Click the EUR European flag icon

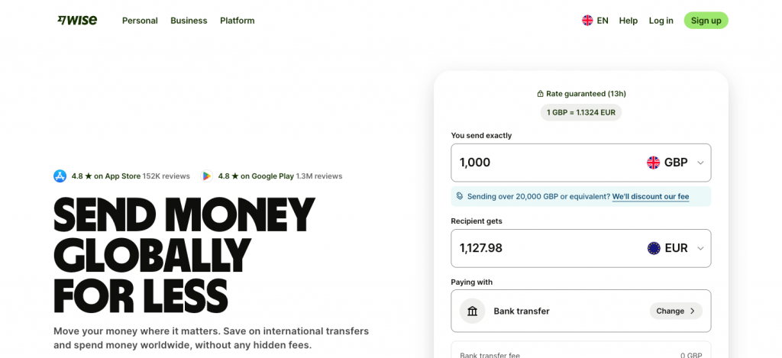(x=654, y=248)
